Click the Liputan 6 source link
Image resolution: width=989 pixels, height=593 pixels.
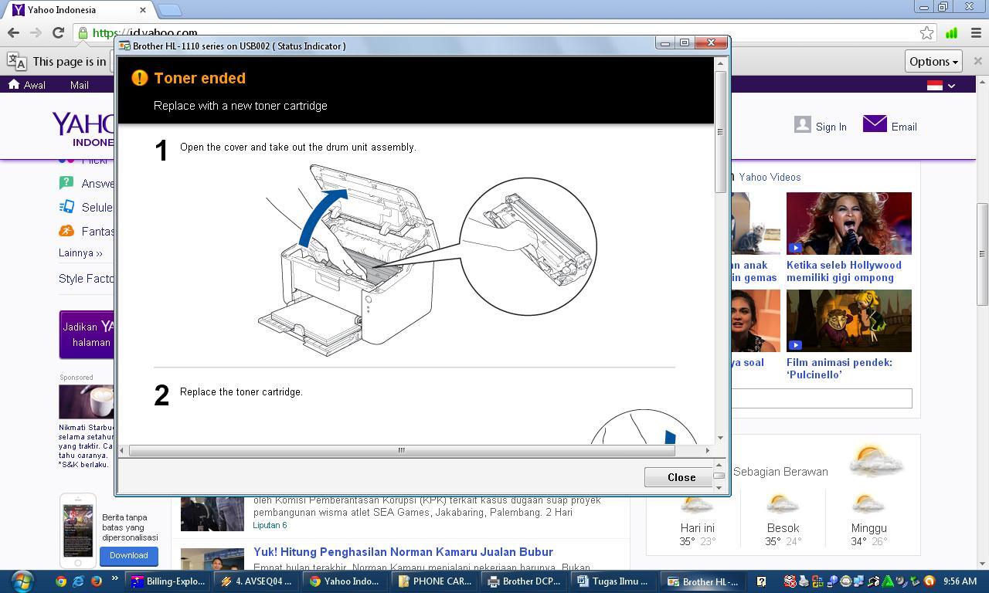coord(270,525)
